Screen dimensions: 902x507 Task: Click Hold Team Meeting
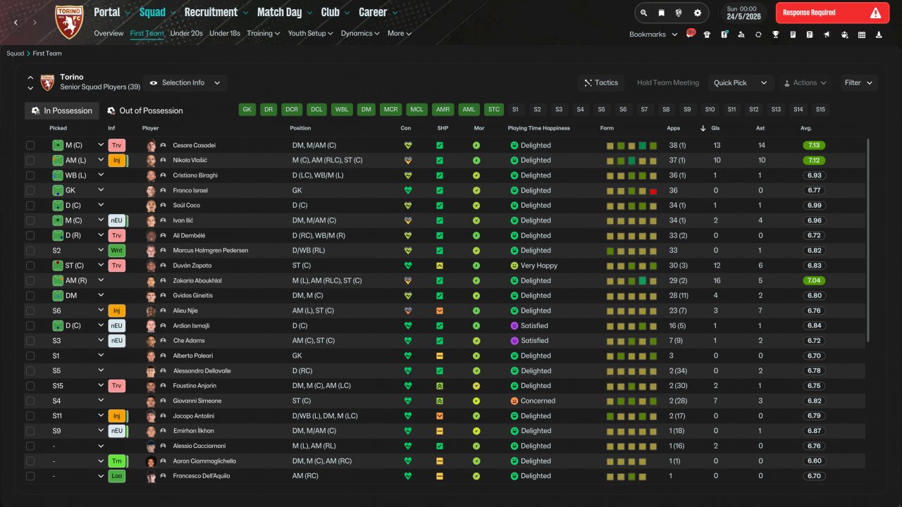point(668,82)
